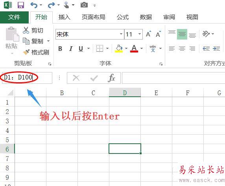Click the Paste clipboard icon
Image resolution: width=225 pixels, height=186 pixels.
12,34
